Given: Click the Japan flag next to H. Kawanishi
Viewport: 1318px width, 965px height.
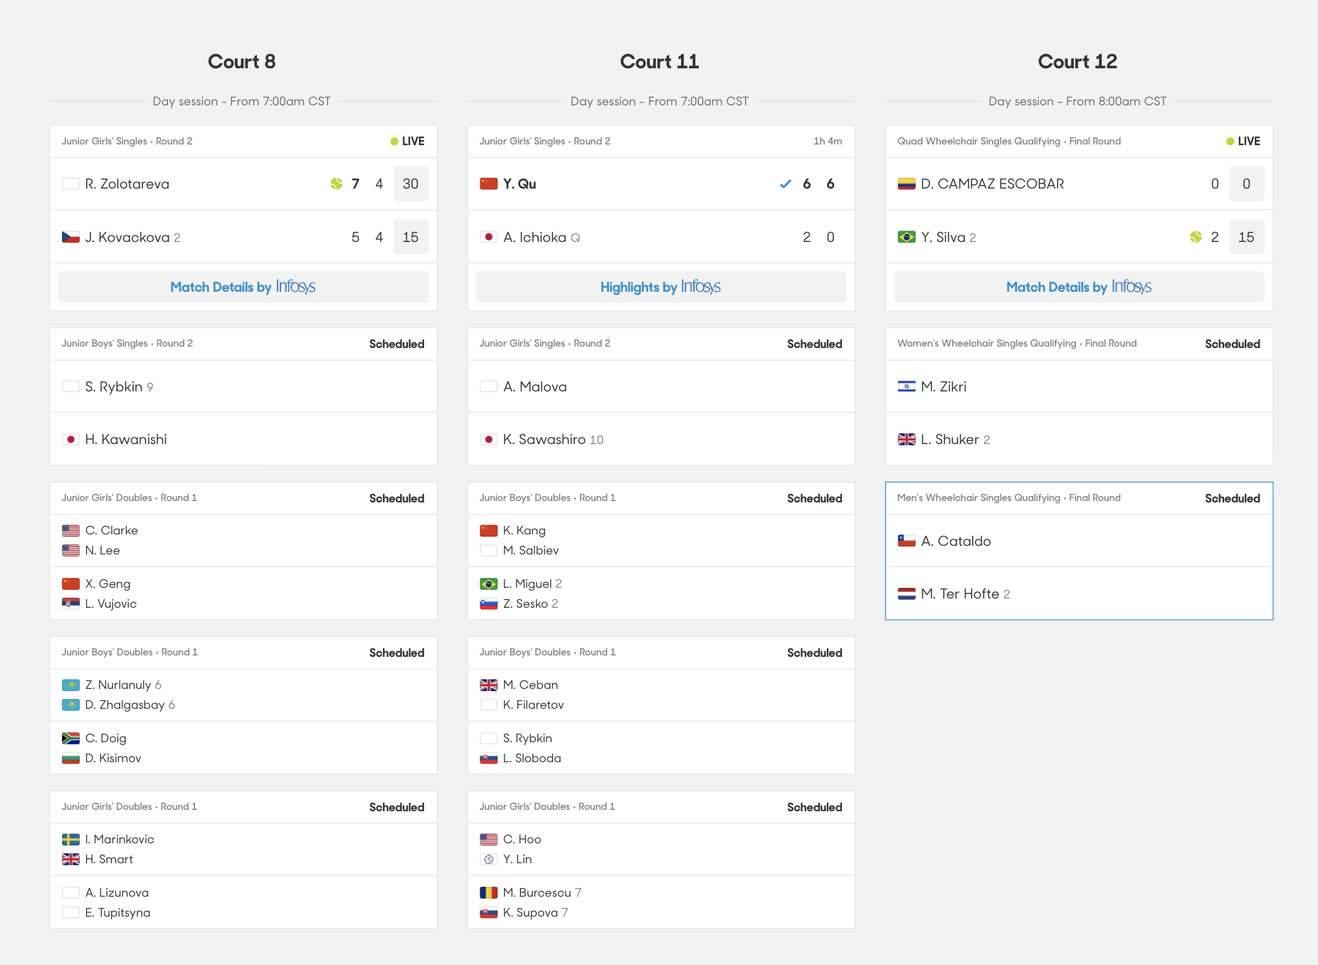Looking at the screenshot, I should pyautogui.click(x=70, y=439).
